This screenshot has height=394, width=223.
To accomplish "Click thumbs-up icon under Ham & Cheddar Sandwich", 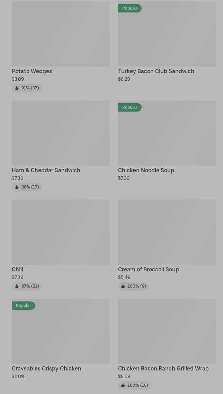I will click(17, 187).
